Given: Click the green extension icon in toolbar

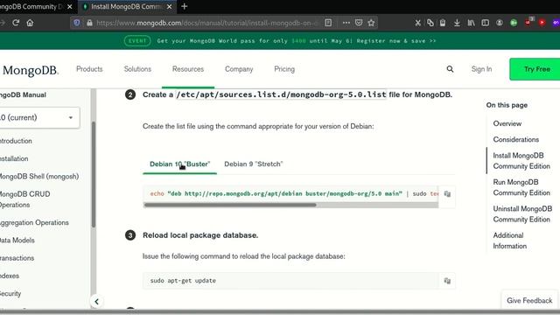Looking at the screenshot, I should click(514, 23).
